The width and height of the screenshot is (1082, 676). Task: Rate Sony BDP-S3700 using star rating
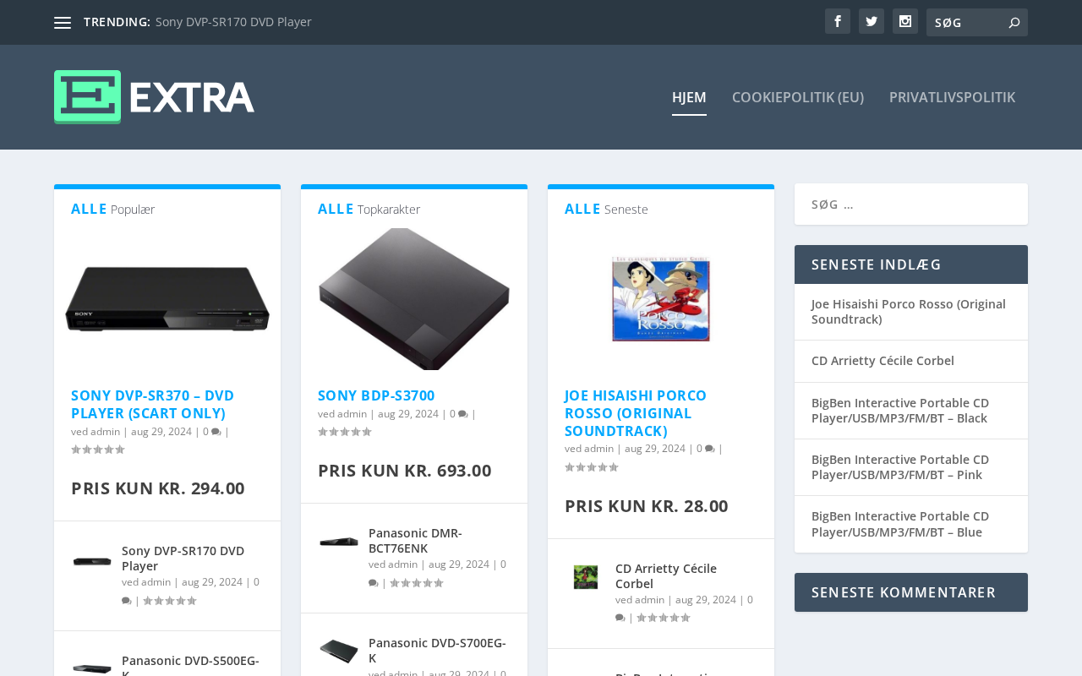(x=345, y=432)
